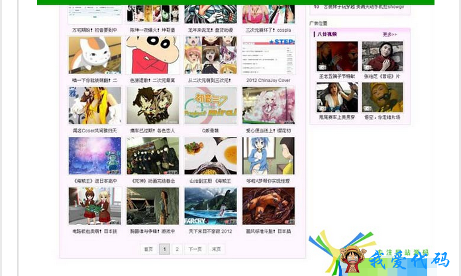This screenshot has width=461, height=276.
Task: Play the Monkey King 悟空 video thumbnail
Action: [x=382, y=97]
